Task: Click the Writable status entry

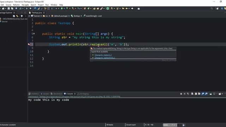Action: [110, 125]
